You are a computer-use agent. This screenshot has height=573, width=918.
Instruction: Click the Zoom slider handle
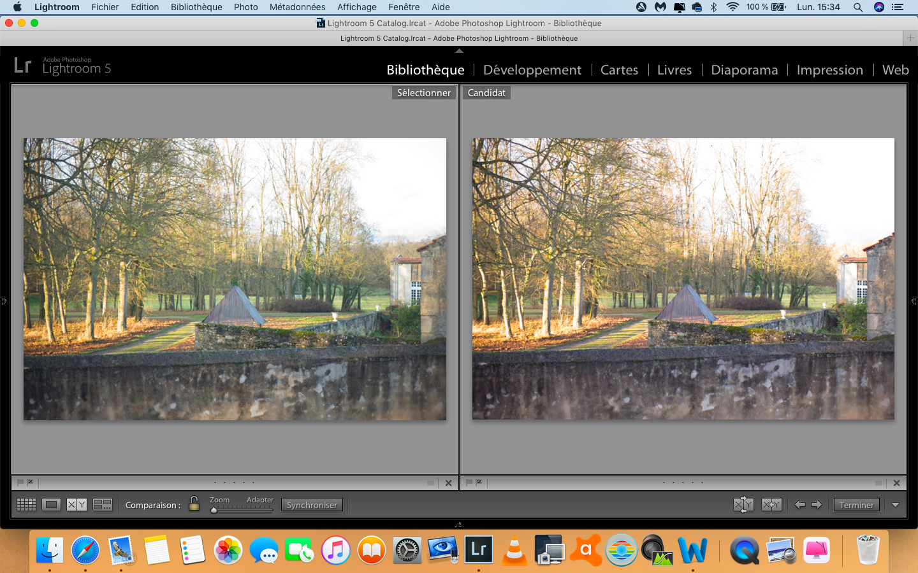pyautogui.click(x=214, y=510)
